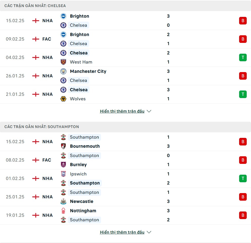Screen dimensions: 251x243
Task: Select the Các trận gần nhất: Southampton header
Action: click(x=42, y=127)
